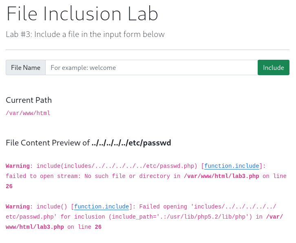Select the /var/www/html path text
This screenshot has height=243, width=296.
(x=28, y=113)
